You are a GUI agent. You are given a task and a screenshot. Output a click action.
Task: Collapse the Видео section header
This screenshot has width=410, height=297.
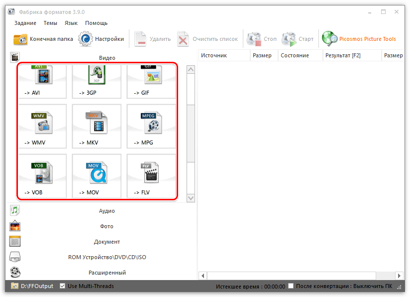click(106, 58)
